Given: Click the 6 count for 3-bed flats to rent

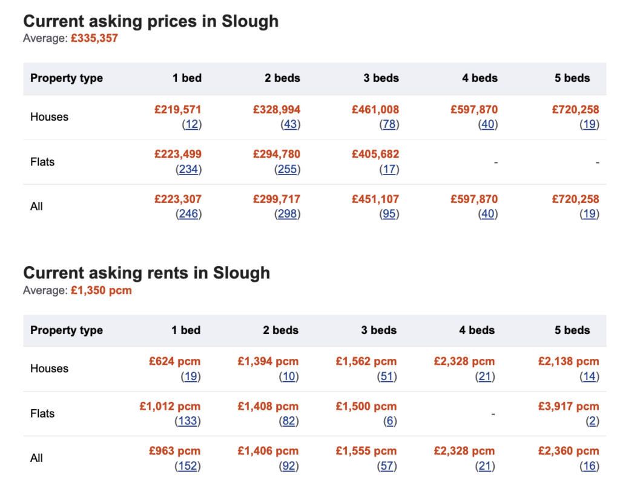Looking at the screenshot, I should pos(391,421).
